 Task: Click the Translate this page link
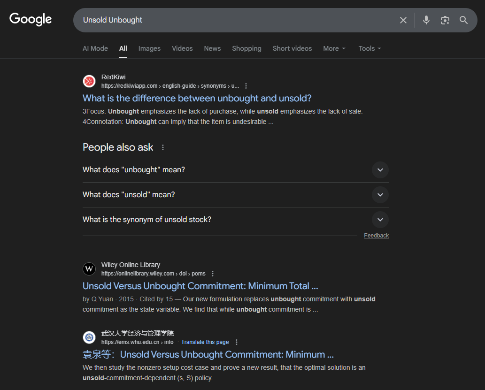pyautogui.click(x=205, y=342)
